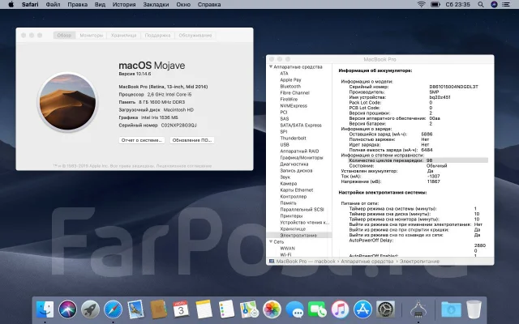The width and height of the screenshot is (519, 324).
Task: Open the Notes icon in Dock
Action: coord(204,309)
